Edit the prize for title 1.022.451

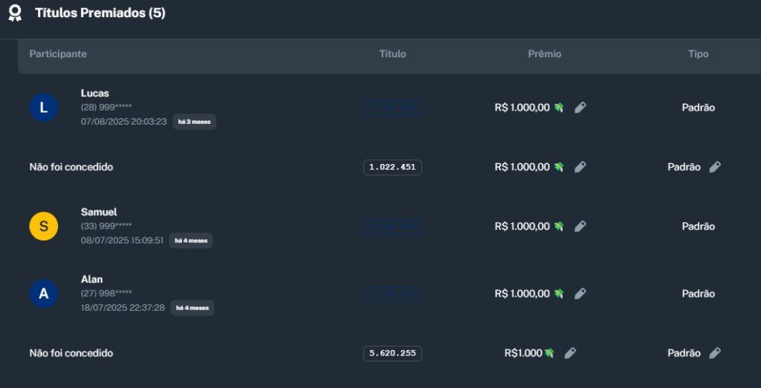(x=580, y=167)
